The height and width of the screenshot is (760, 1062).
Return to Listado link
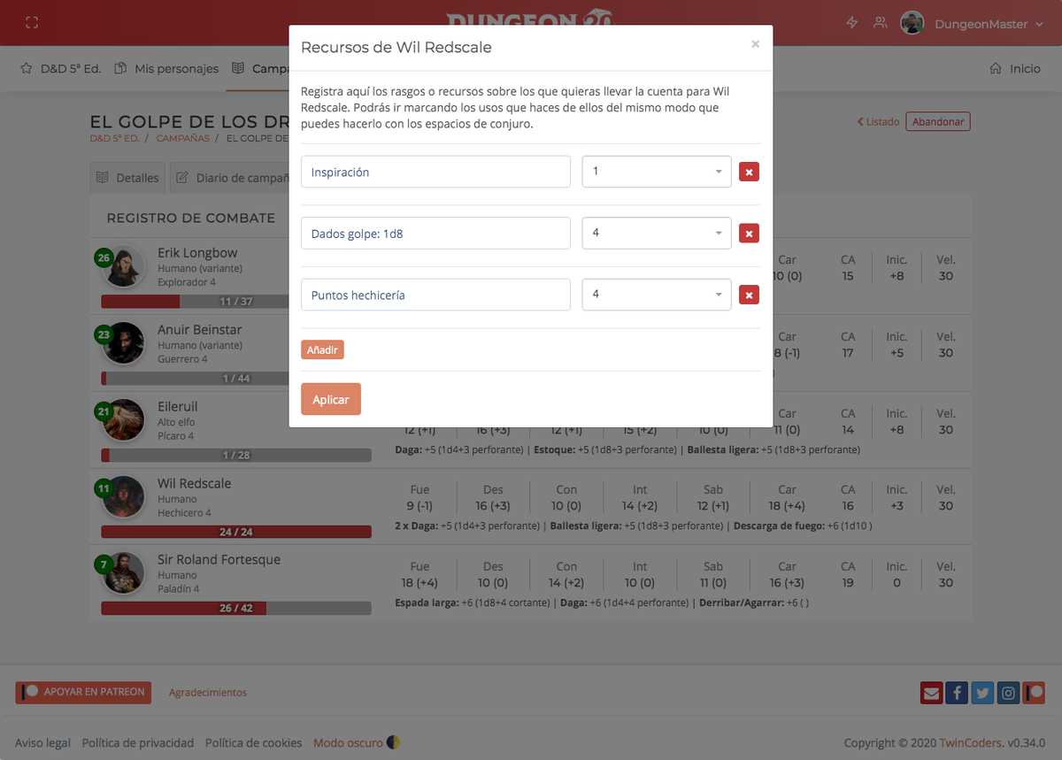click(x=878, y=122)
